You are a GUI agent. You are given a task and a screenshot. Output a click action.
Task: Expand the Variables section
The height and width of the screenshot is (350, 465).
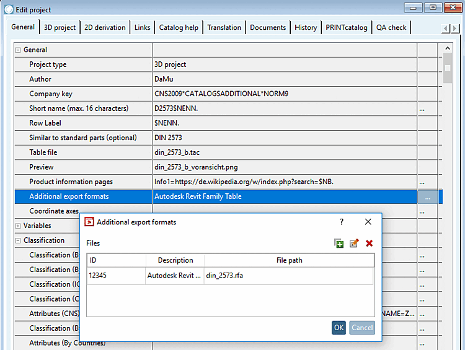click(x=18, y=226)
